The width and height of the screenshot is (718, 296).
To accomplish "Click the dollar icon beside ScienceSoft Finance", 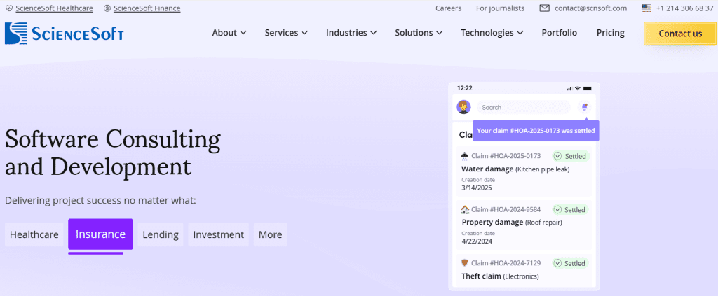I will coord(107,8).
